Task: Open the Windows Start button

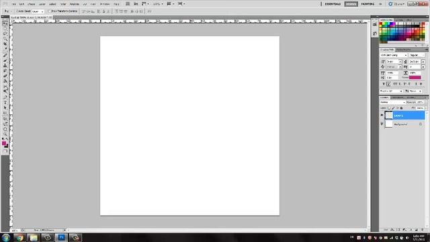Action: pyautogui.click(x=5, y=237)
